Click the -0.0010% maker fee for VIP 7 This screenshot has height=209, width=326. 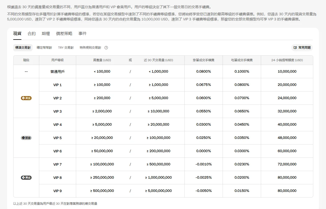click(x=204, y=164)
